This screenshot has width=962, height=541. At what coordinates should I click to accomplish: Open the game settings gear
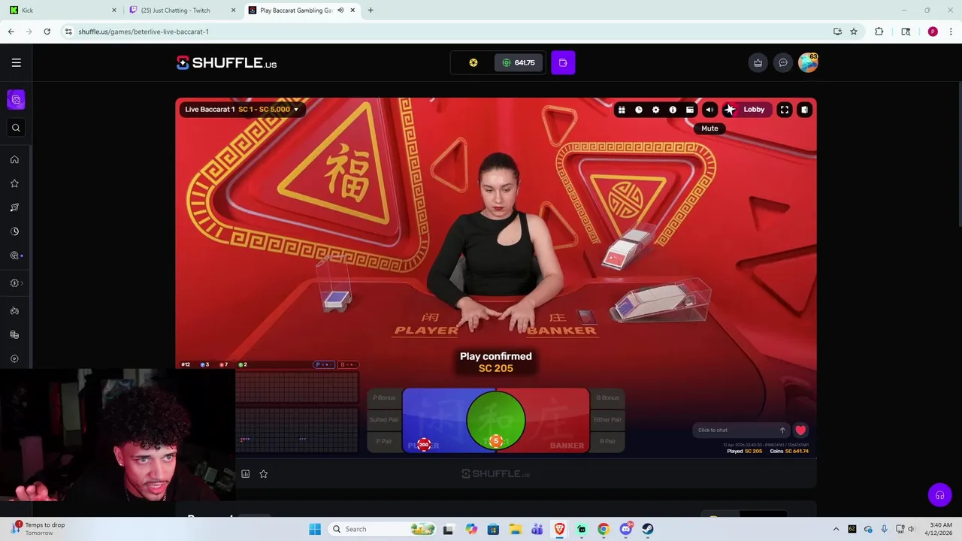[655, 110]
